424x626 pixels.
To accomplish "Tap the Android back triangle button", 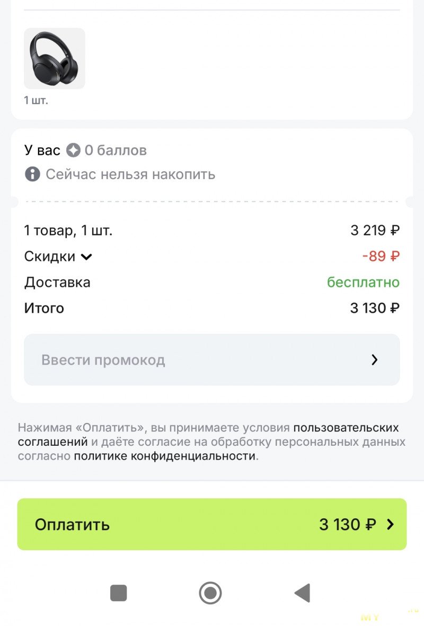I will point(302,593).
